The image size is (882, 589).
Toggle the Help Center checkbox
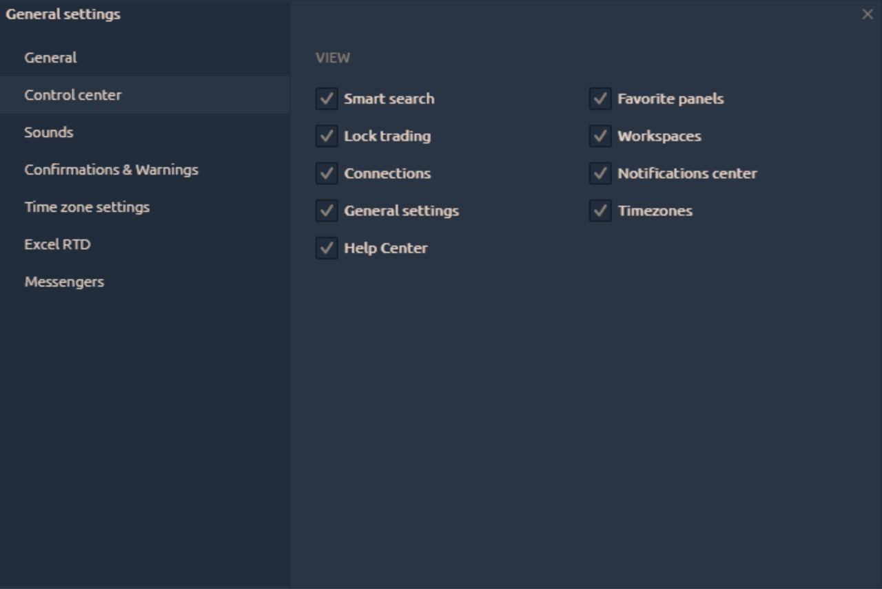(x=327, y=248)
